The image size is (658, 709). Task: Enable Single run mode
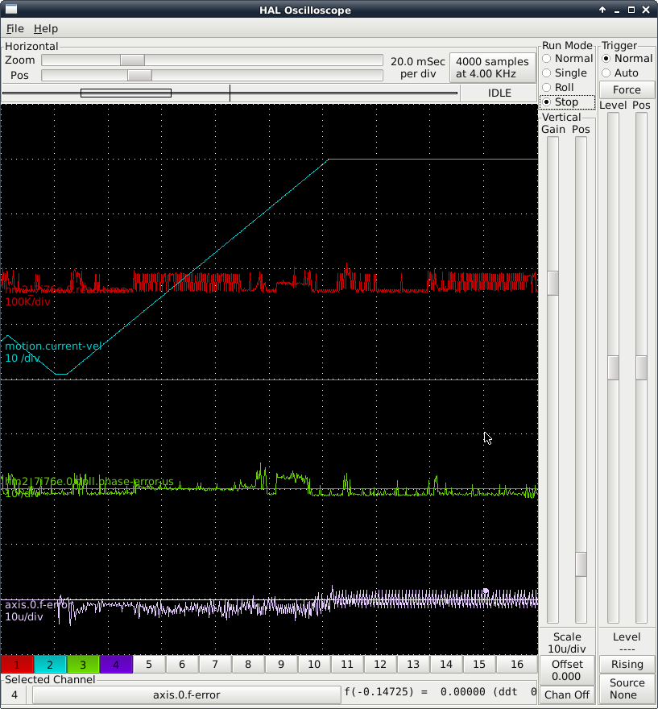tap(548, 73)
